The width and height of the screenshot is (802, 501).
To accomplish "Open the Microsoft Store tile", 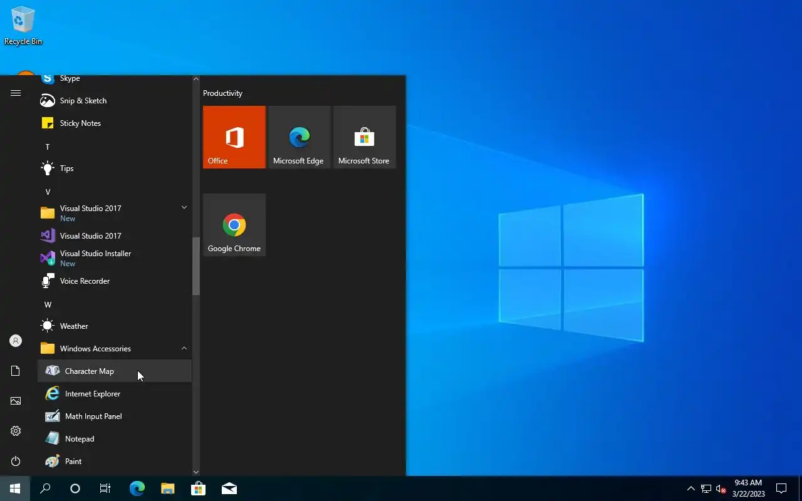I will point(365,137).
